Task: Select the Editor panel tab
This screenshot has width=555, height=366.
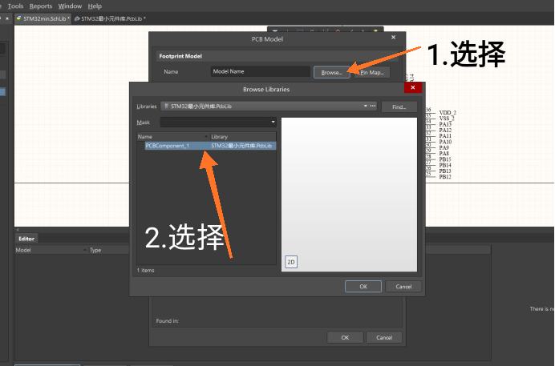Action: click(x=26, y=239)
